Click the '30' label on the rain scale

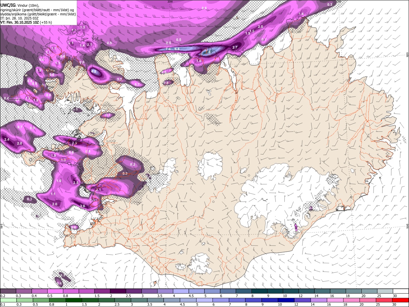coord(395,305)
